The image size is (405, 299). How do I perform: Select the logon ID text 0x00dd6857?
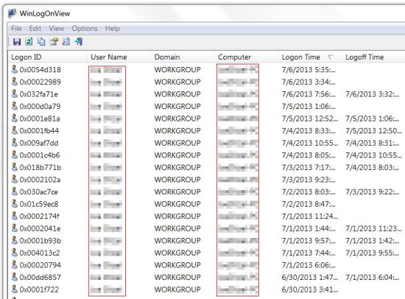click(40, 278)
